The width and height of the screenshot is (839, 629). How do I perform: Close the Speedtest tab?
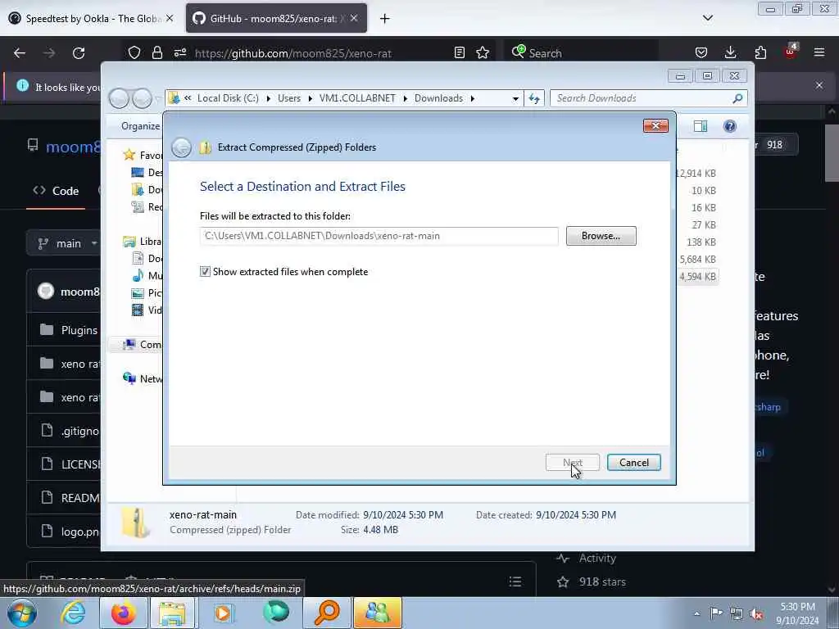tap(170, 19)
